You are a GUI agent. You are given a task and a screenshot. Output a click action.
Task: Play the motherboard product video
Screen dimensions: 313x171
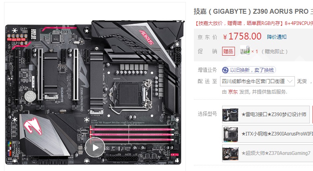(x=95, y=147)
